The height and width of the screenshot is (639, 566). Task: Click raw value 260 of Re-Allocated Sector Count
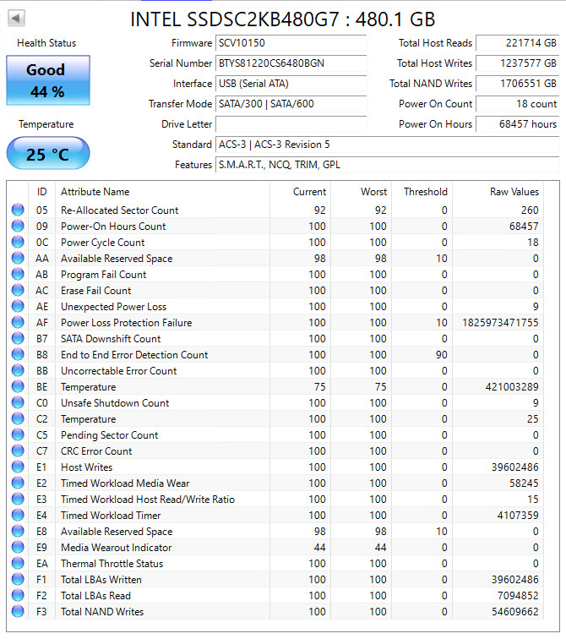(x=530, y=210)
